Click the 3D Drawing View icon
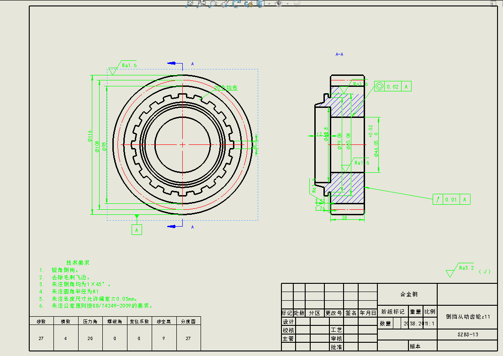 pos(249,4)
